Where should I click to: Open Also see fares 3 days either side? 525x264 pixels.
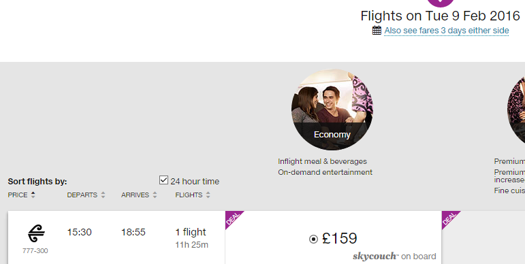pos(446,31)
